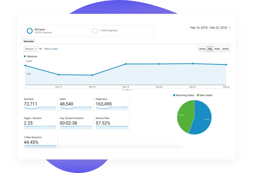The height and width of the screenshot is (173, 253).
Task: Click the Pageviews sparkline graph
Action: coord(111,108)
